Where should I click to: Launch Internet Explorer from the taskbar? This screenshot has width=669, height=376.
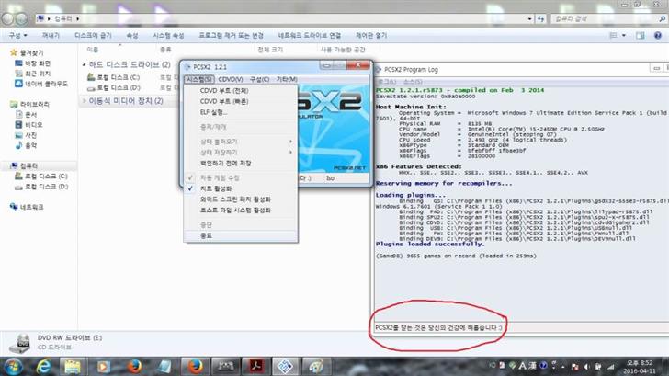pyautogui.click(x=43, y=367)
